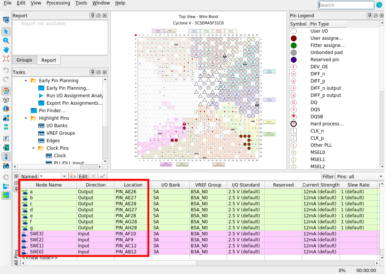The height and width of the screenshot is (274, 386).
Task: Click the globe icon beside Search box
Action: (x=379, y=5)
